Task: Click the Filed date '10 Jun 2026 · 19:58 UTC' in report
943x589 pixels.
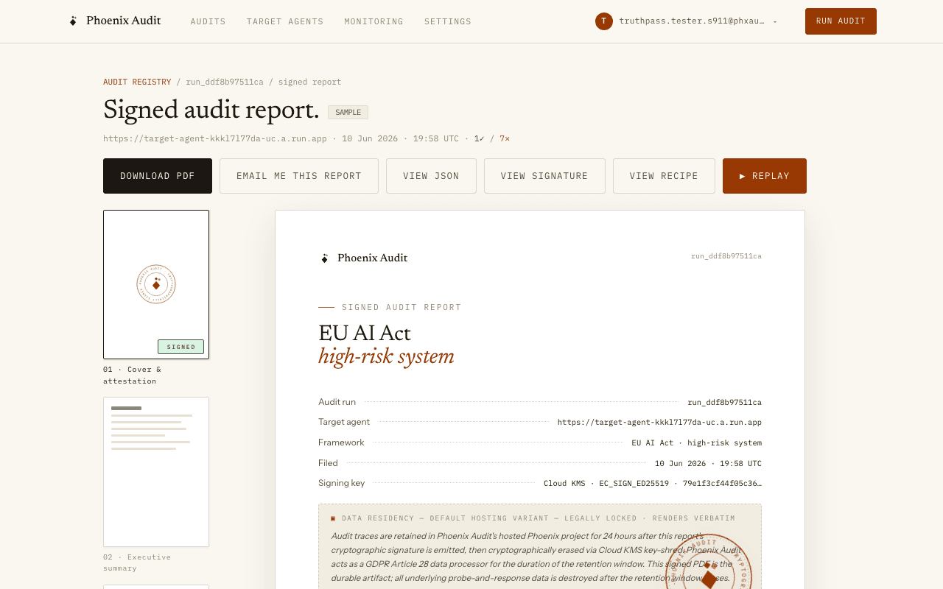Action: (708, 464)
